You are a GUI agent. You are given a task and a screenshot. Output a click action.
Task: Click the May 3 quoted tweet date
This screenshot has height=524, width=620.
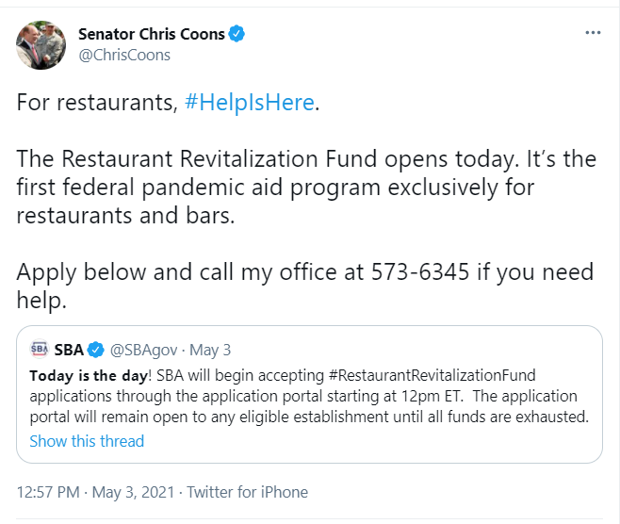point(210,350)
